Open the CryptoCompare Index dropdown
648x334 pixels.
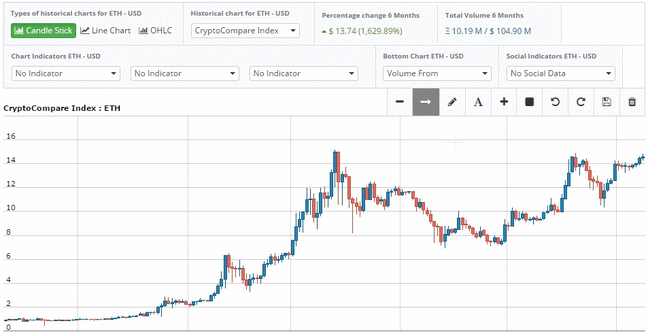coord(245,31)
